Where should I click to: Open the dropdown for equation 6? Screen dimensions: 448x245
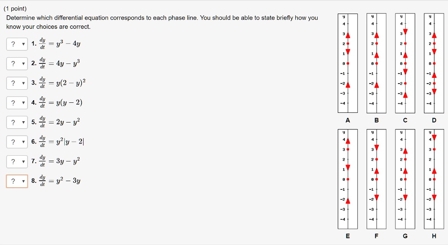pos(17,142)
